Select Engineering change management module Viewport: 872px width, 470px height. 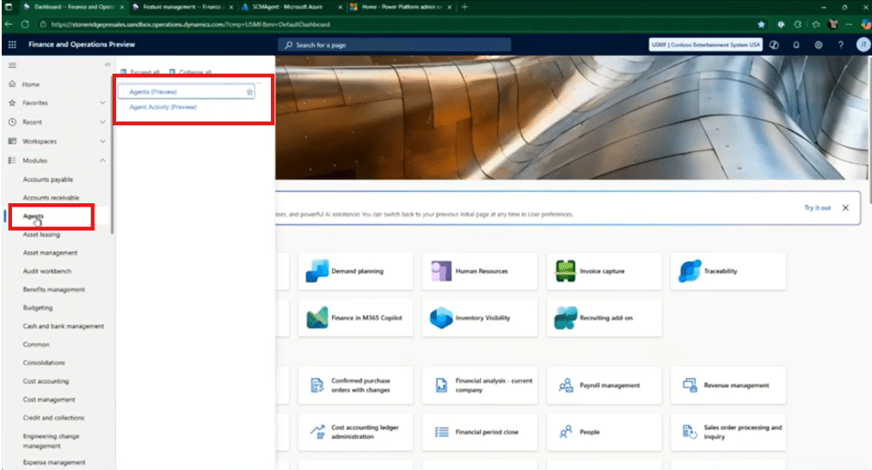click(x=51, y=441)
